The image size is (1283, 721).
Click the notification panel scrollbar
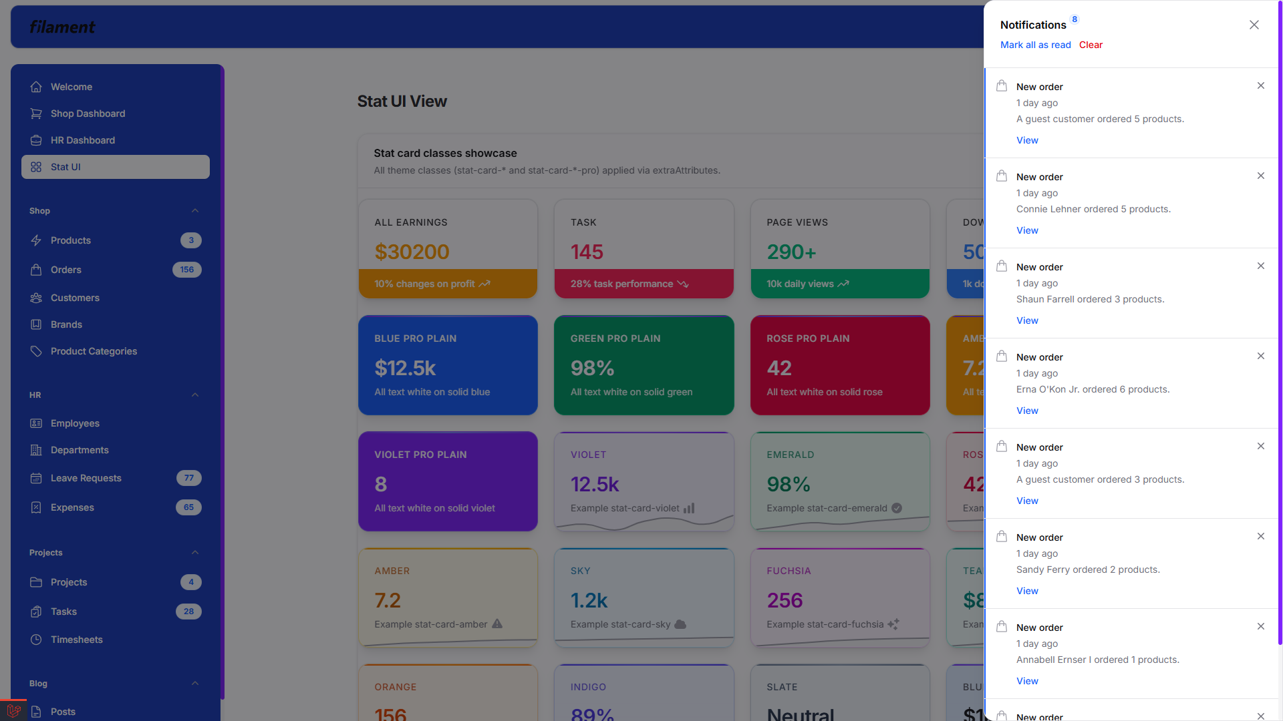point(1280,324)
